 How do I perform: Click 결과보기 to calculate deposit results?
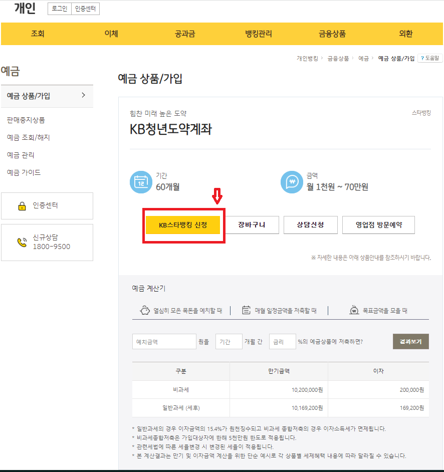[x=410, y=341]
